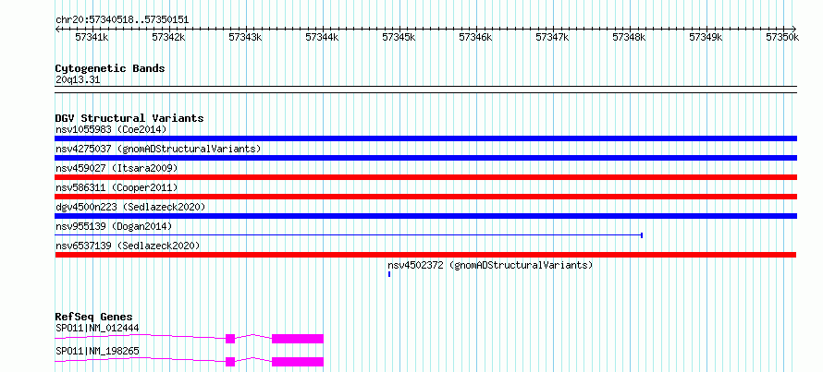This screenshot has height=372, width=823.
Task: Click the left arrowhead of the ruler
Action: pyautogui.click(x=57, y=29)
